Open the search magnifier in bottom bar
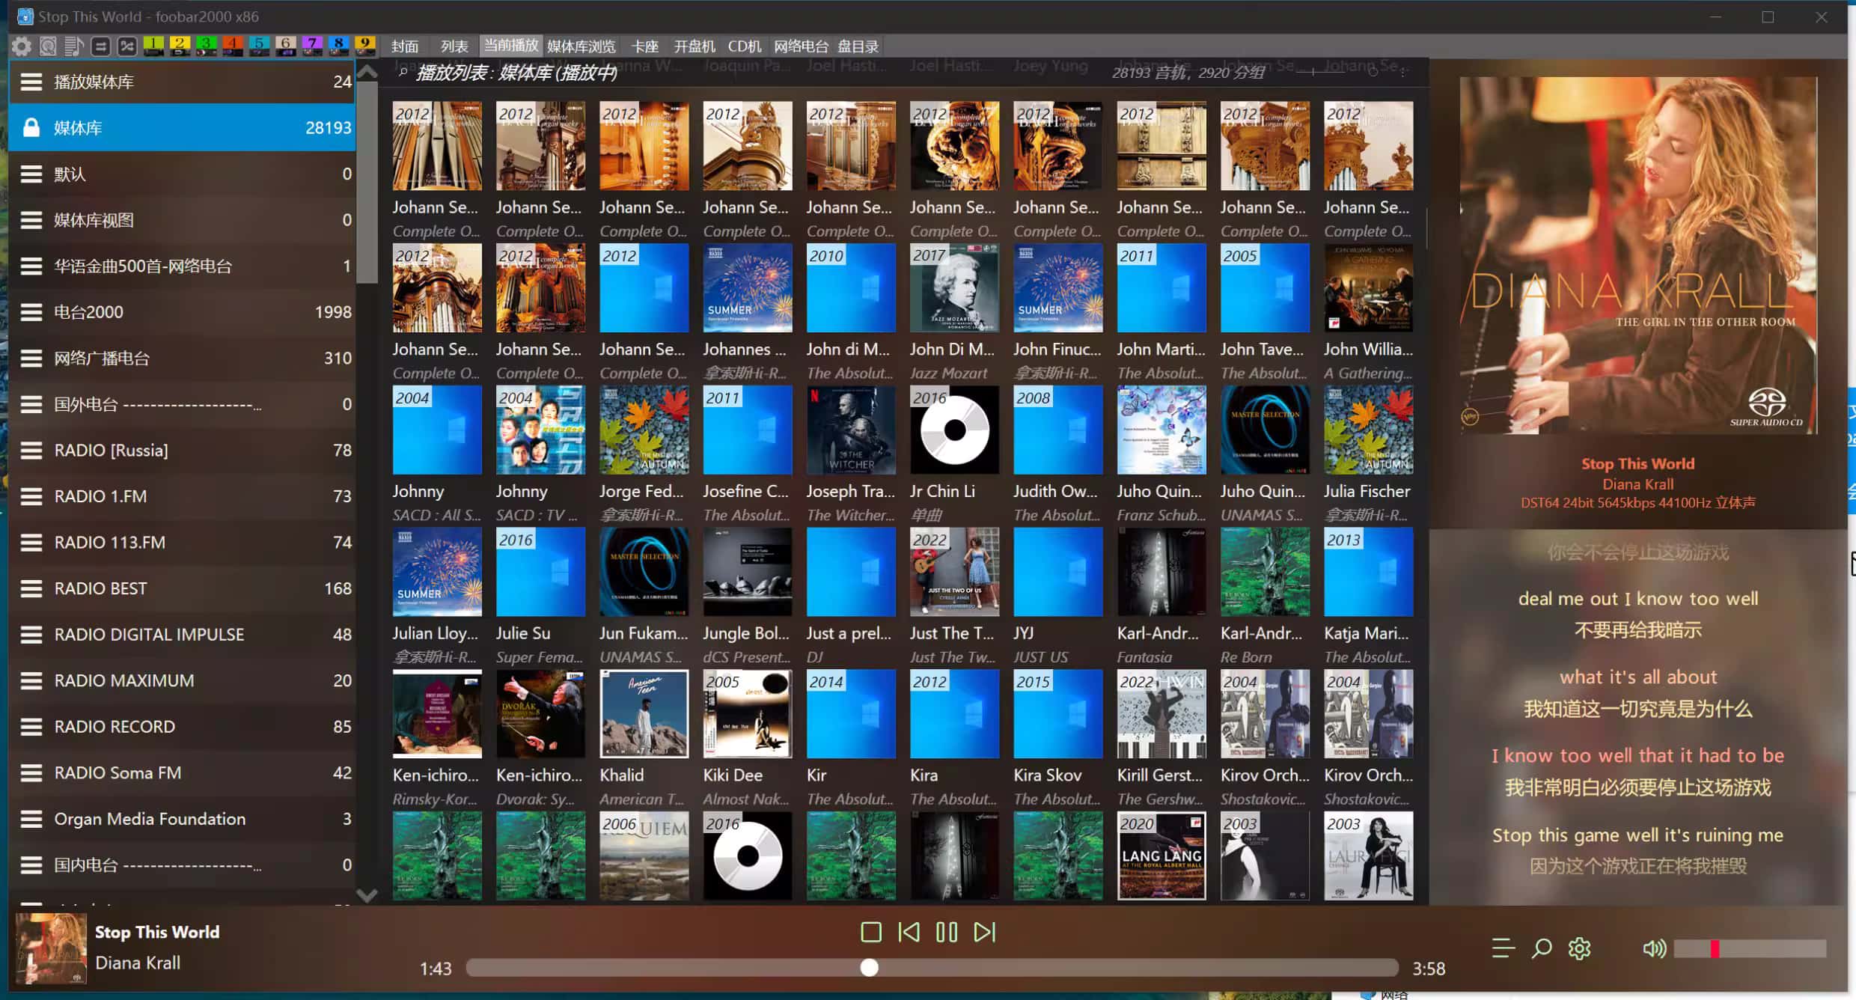 tap(1541, 948)
